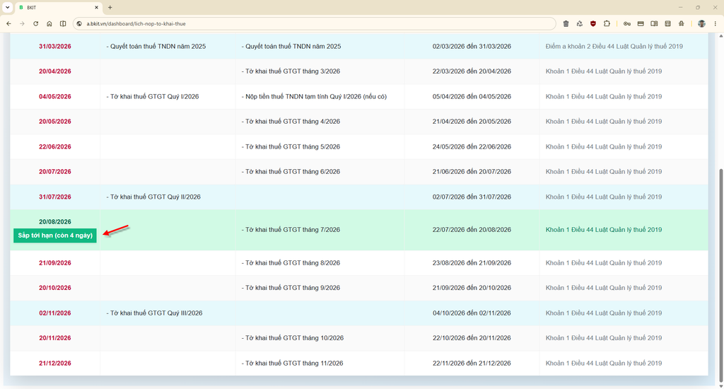Select the BKIT browser tab
This screenshot has height=389, width=724.
pos(58,7)
